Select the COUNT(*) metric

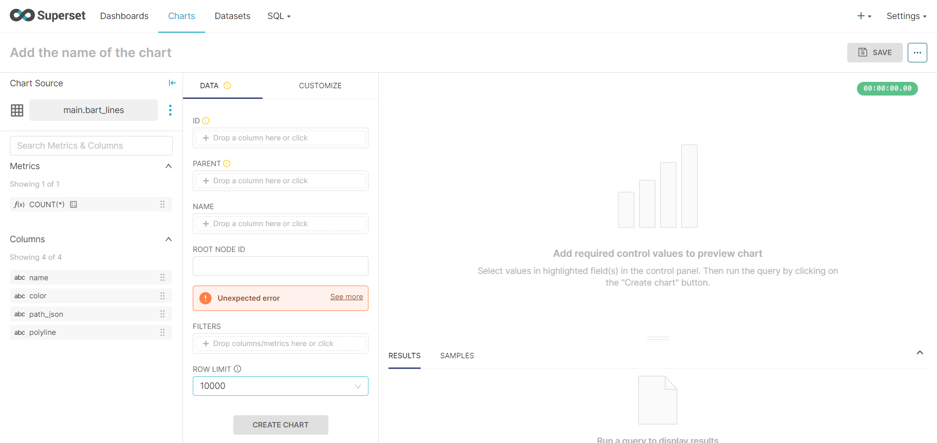point(91,204)
